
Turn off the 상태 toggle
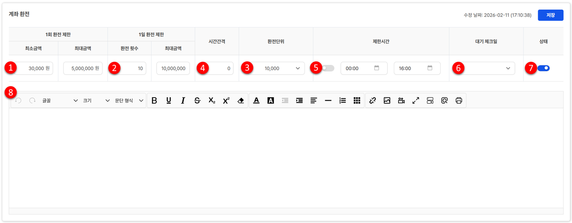[543, 68]
